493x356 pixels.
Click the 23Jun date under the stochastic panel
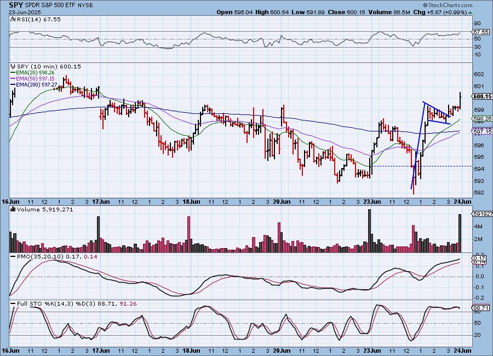point(372,351)
